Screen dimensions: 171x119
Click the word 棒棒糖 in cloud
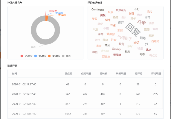117,55
